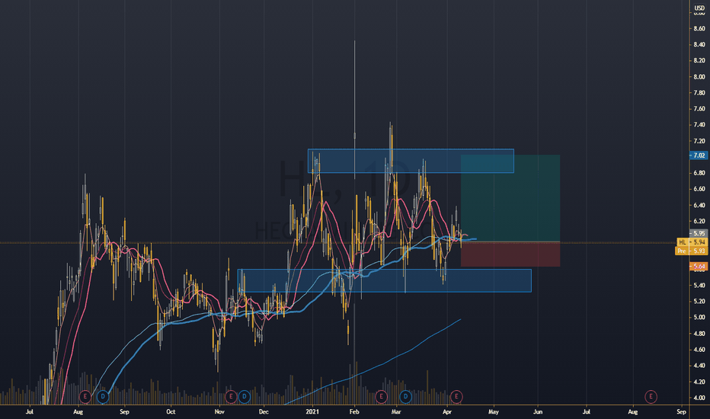Click the HL 5.94 last price label
Viewport: 710px width, 419px height.
pyautogui.click(x=692, y=242)
